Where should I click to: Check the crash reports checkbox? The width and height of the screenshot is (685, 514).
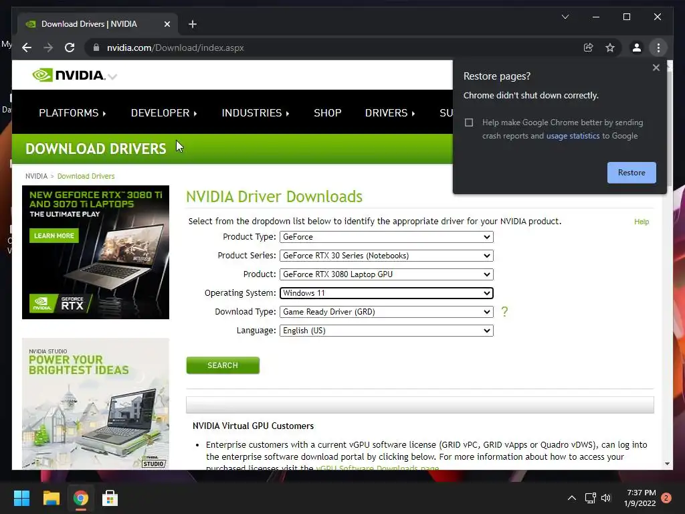[x=469, y=122]
